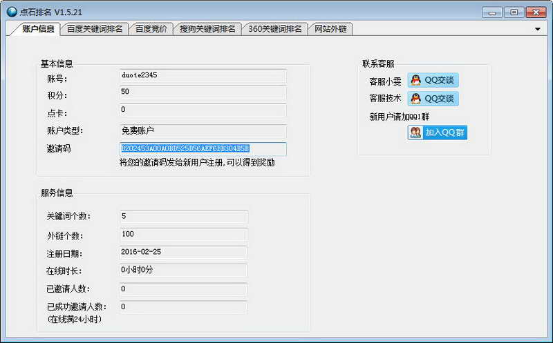
Task: Click the 关键词个数 field
Action: tap(183, 217)
